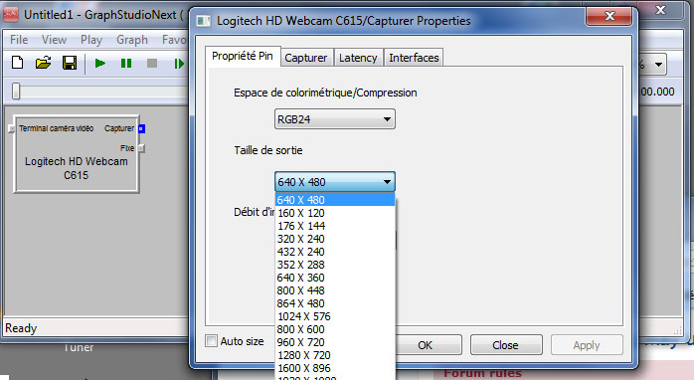The height and width of the screenshot is (380, 694).
Task: Choose 432 X 240 from the list
Action: click(x=335, y=252)
